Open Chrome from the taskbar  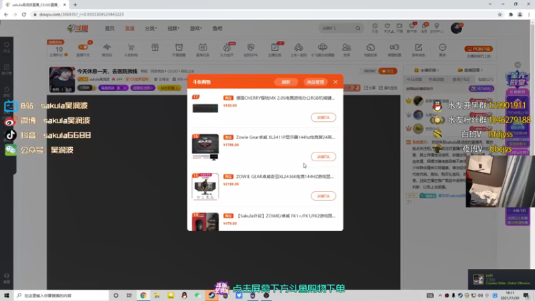point(143,296)
